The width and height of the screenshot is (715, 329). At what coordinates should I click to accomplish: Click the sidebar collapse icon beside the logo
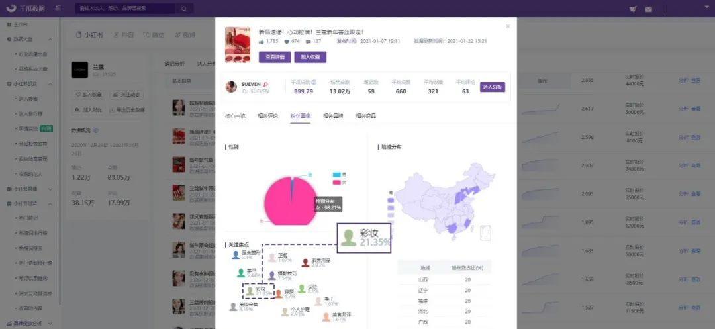coord(58,8)
